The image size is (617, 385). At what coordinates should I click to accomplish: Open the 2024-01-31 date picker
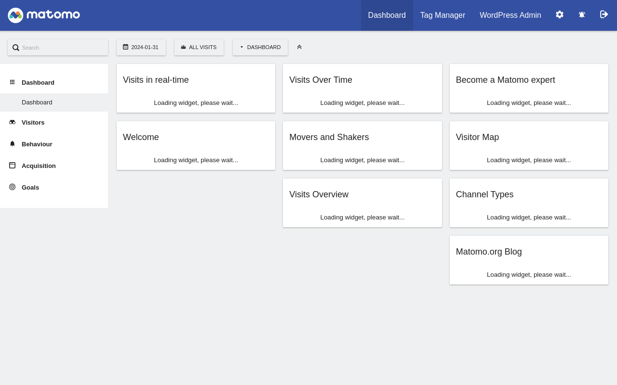[x=141, y=47]
